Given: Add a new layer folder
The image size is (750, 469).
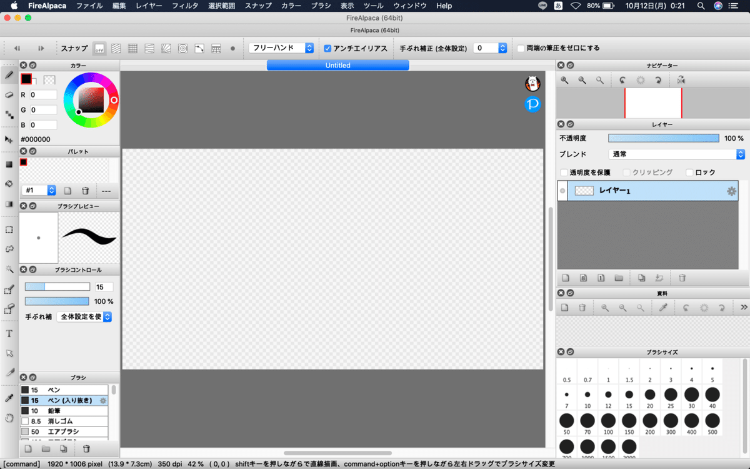Looking at the screenshot, I should click(619, 278).
